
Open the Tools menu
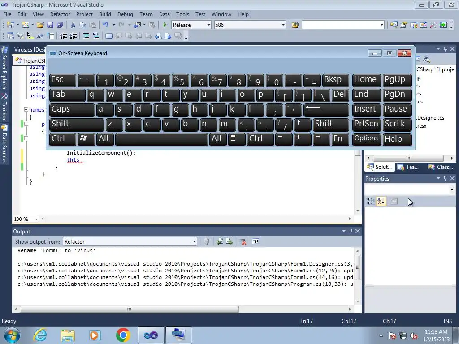(x=183, y=14)
